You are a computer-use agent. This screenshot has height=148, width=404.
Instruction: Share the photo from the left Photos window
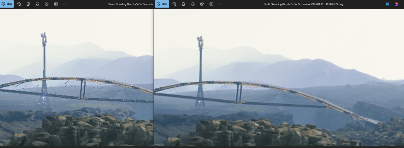[47, 4]
